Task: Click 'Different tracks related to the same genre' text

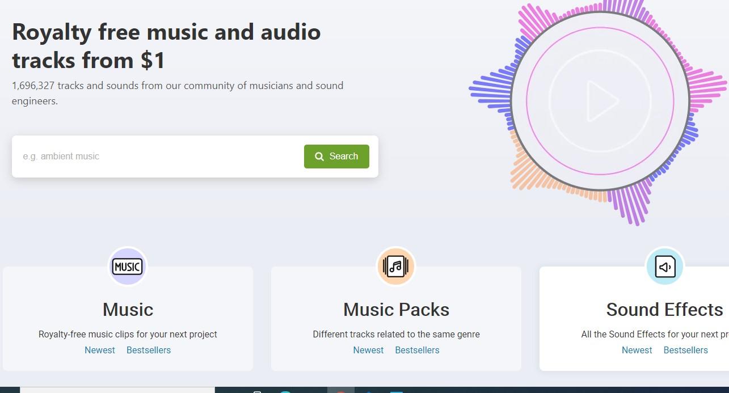Action: point(396,334)
